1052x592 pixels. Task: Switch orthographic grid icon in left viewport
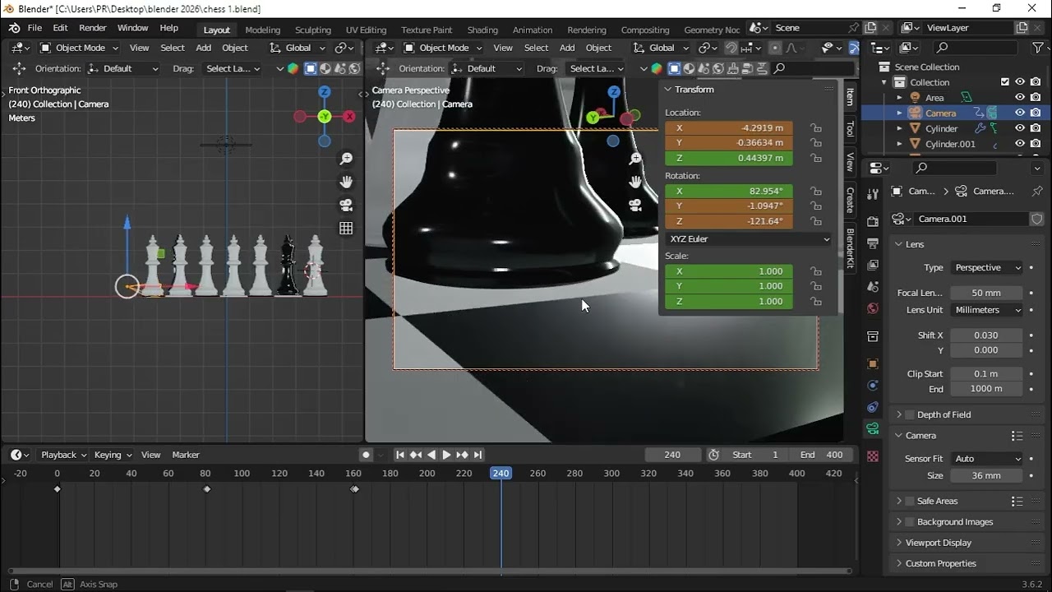point(346,228)
